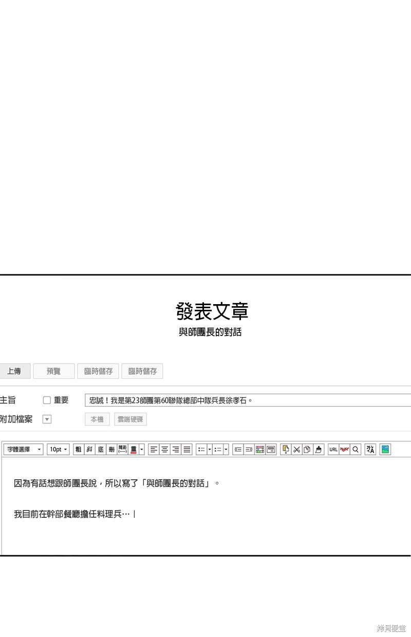
Task: Toggle strikethrough text (刪)
Action: [x=111, y=449]
